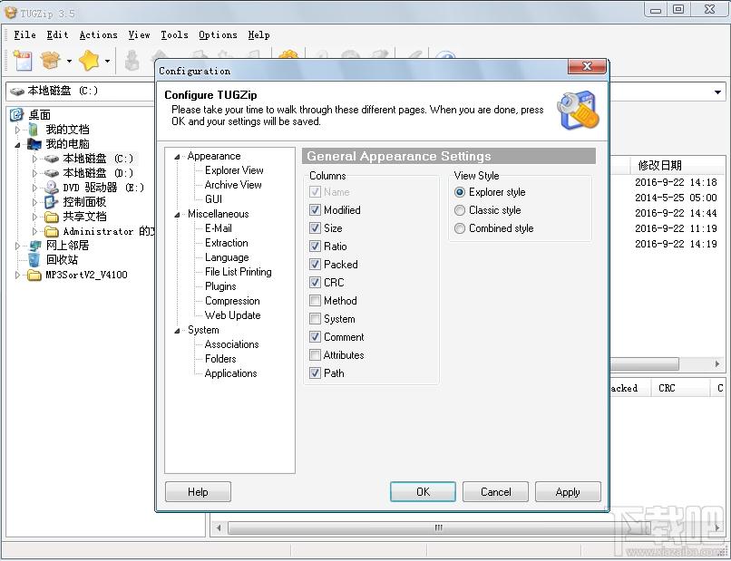Image resolution: width=731 pixels, height=561 pixels.
Task: Open the address bar drive dropdown arrow
Action: pos(718,92)
